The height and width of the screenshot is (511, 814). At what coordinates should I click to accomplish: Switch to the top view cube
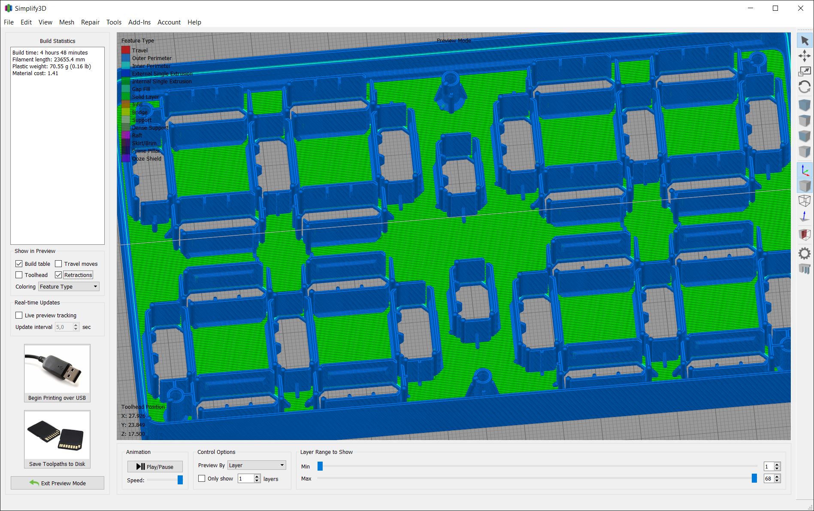click(805, 121)
